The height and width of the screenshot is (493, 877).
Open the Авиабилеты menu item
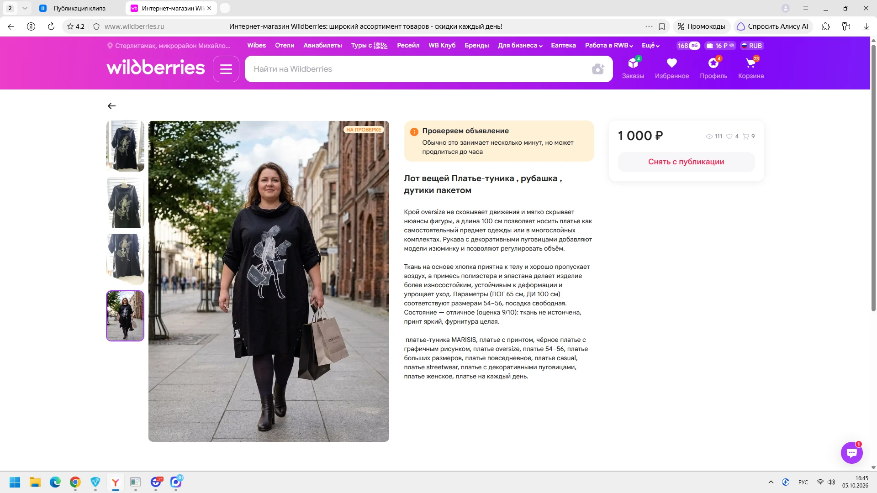[x=322, y=46]
